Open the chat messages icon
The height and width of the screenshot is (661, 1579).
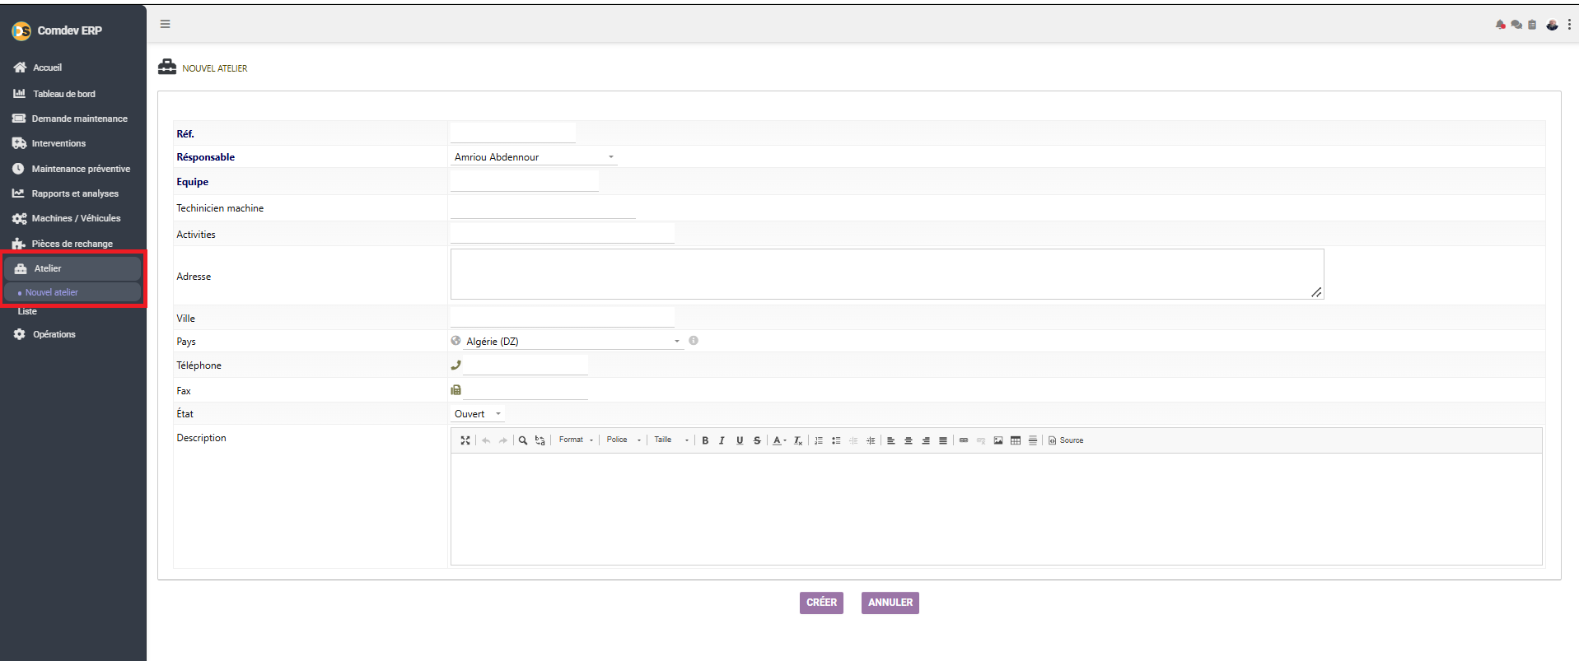click(1516, 25)
